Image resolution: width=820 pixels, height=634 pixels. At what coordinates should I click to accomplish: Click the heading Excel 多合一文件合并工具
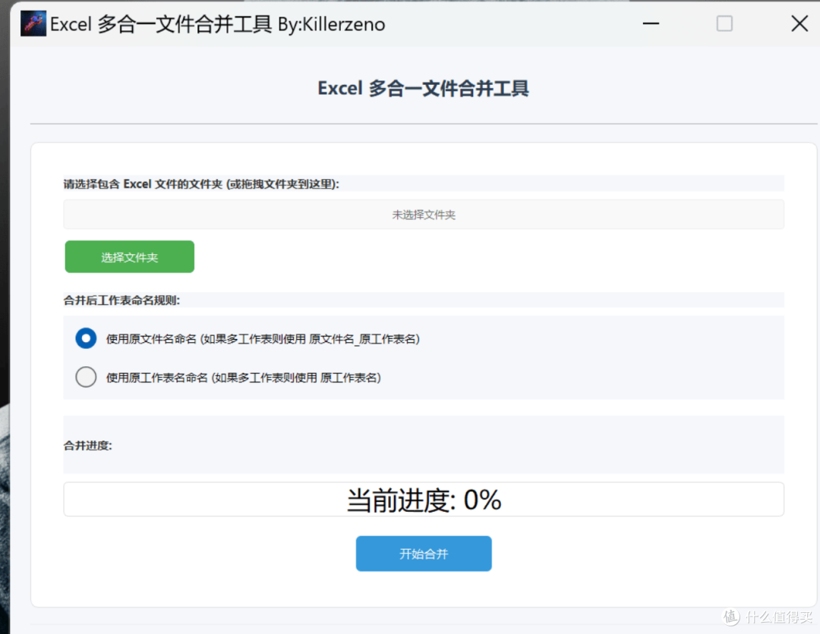pyautogui.click(x=424, y=89)
